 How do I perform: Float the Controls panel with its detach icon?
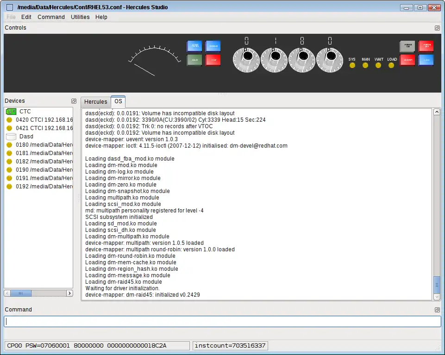pos(437,28)
